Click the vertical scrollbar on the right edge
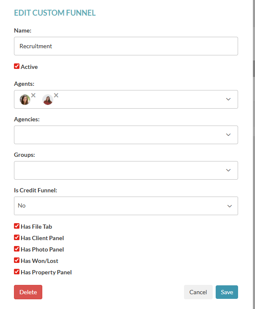255x309 pixels. pos(253,68)
